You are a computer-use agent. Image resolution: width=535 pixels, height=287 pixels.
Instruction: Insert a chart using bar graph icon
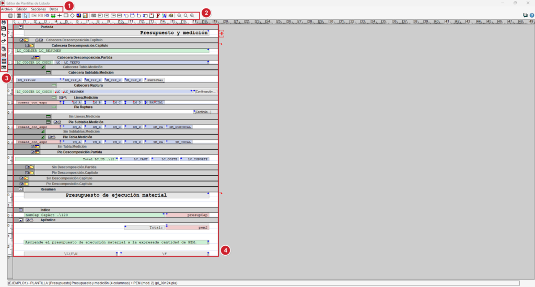point(85,16)
